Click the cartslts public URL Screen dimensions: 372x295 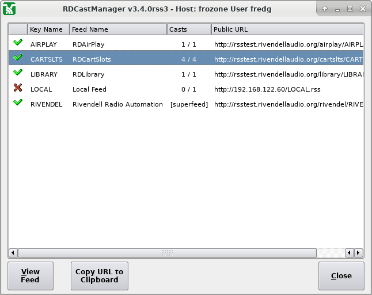coord(289,59)
